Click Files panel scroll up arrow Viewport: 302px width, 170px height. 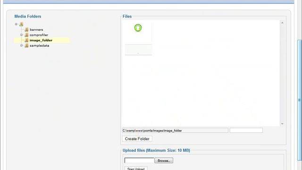pos(282,23)
